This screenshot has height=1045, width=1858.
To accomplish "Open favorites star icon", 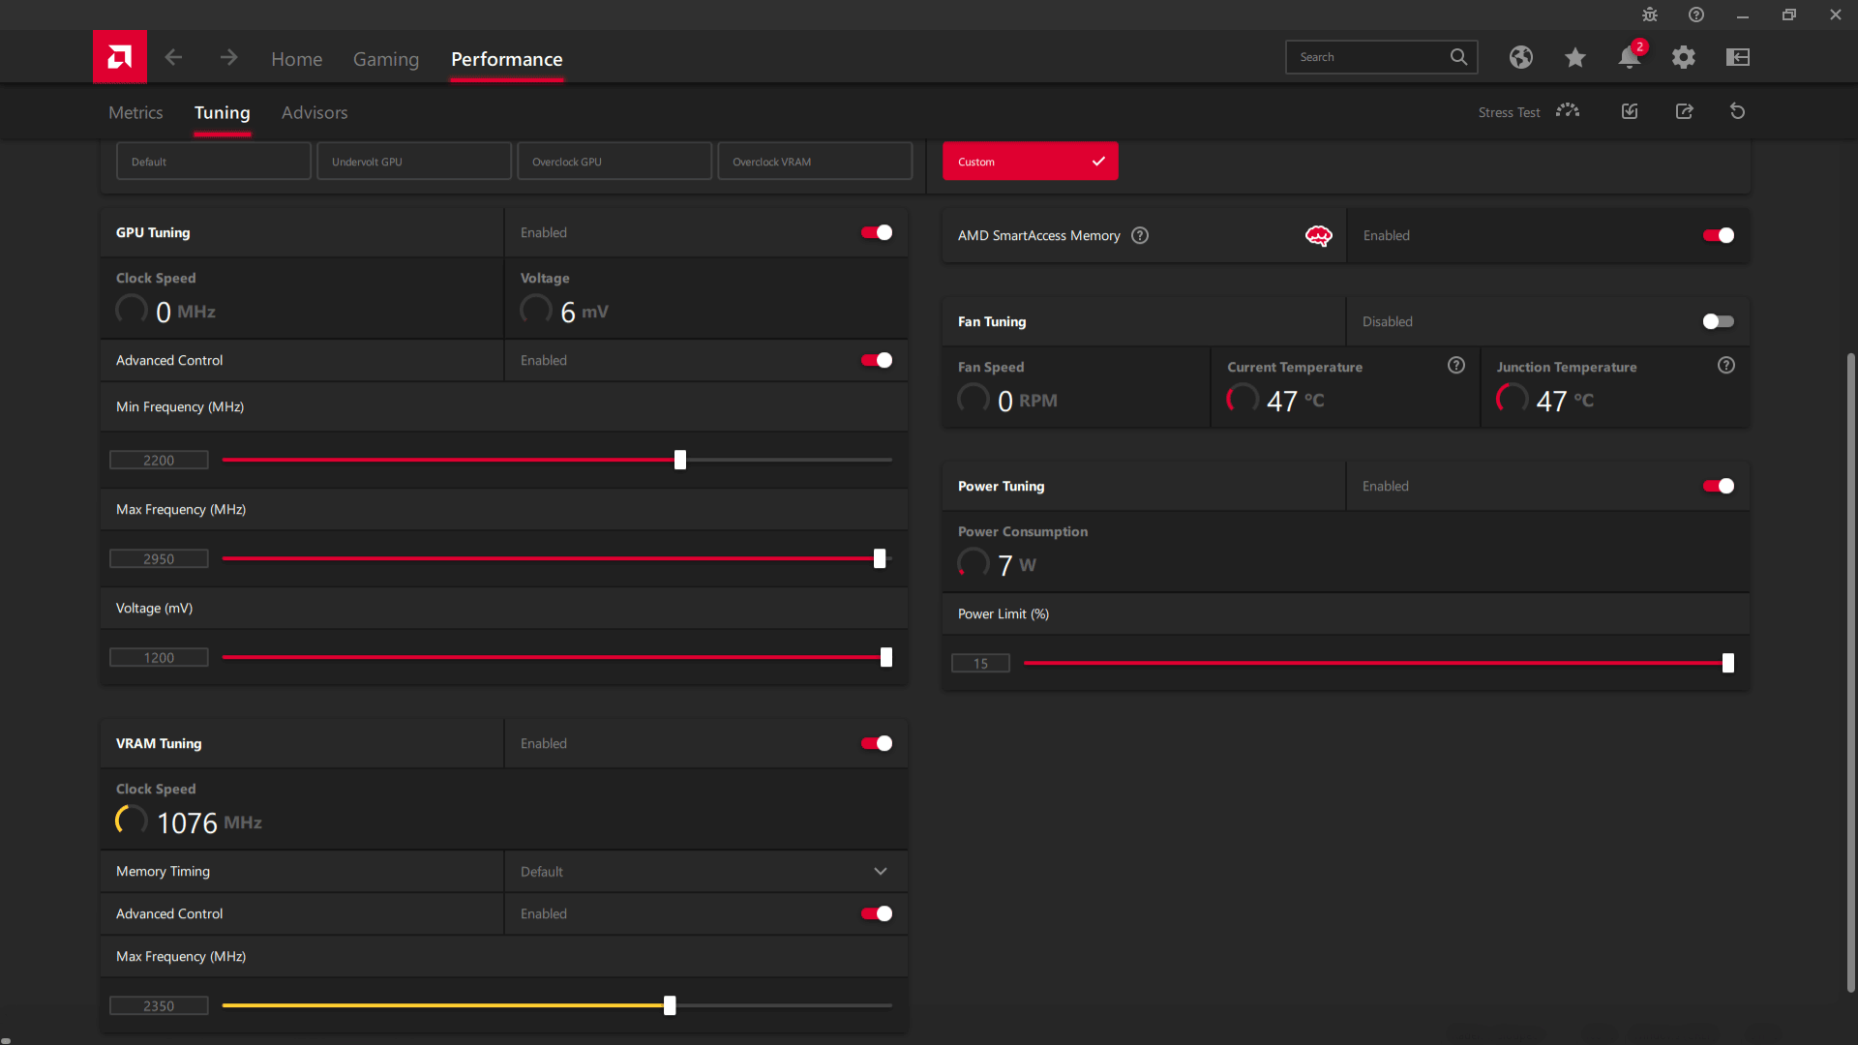I will pos(1575,57).
